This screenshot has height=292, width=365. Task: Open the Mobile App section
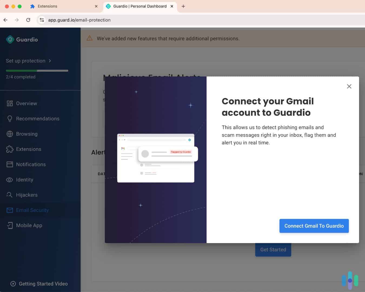(x=29, y=225)
